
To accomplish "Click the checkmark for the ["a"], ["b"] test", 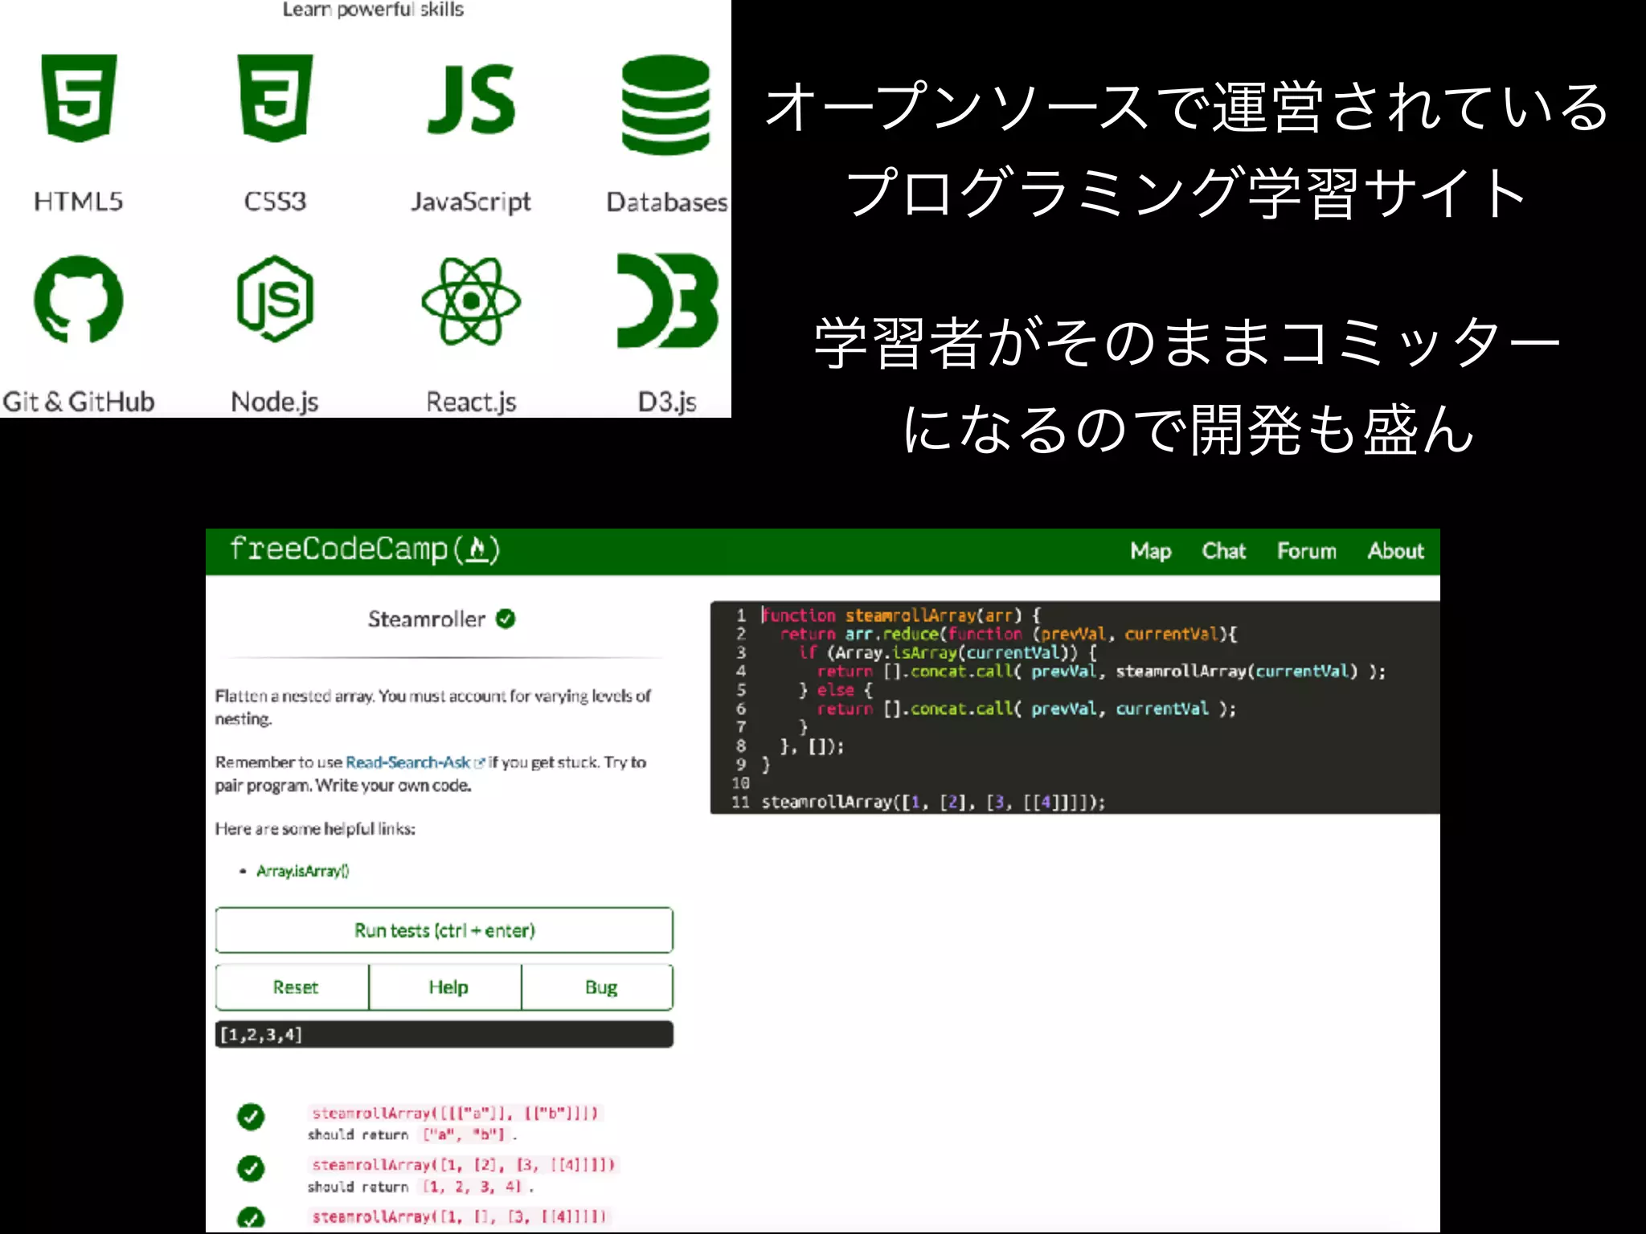I will (x=251, y=1116).
